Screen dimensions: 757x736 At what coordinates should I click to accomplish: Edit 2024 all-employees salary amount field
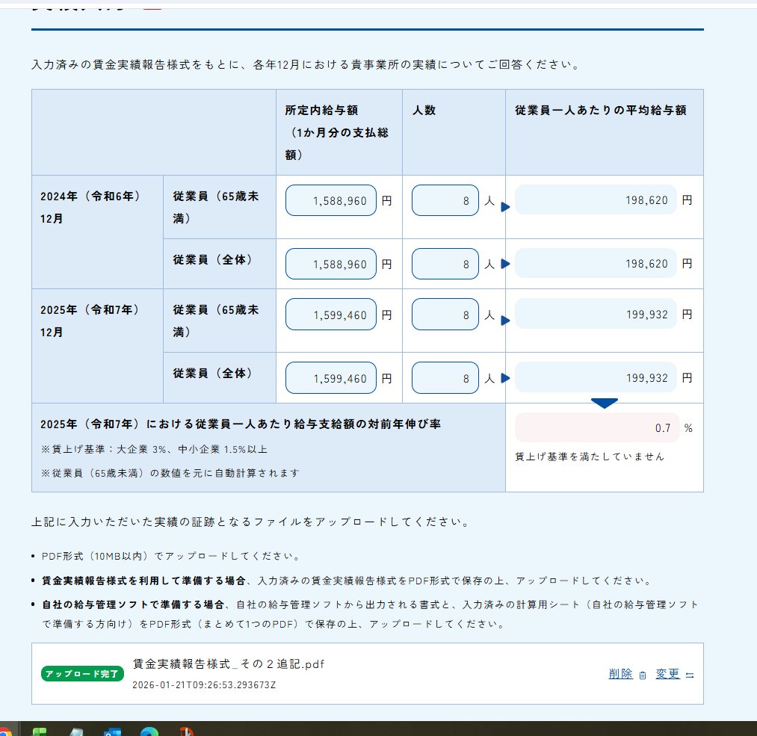[330, 264]
